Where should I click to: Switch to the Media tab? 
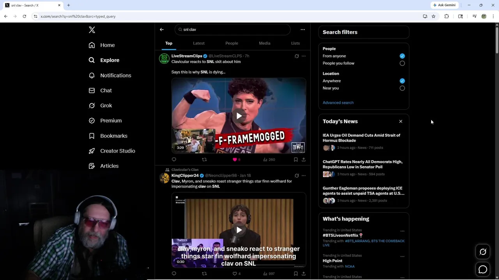click(265, 43)
